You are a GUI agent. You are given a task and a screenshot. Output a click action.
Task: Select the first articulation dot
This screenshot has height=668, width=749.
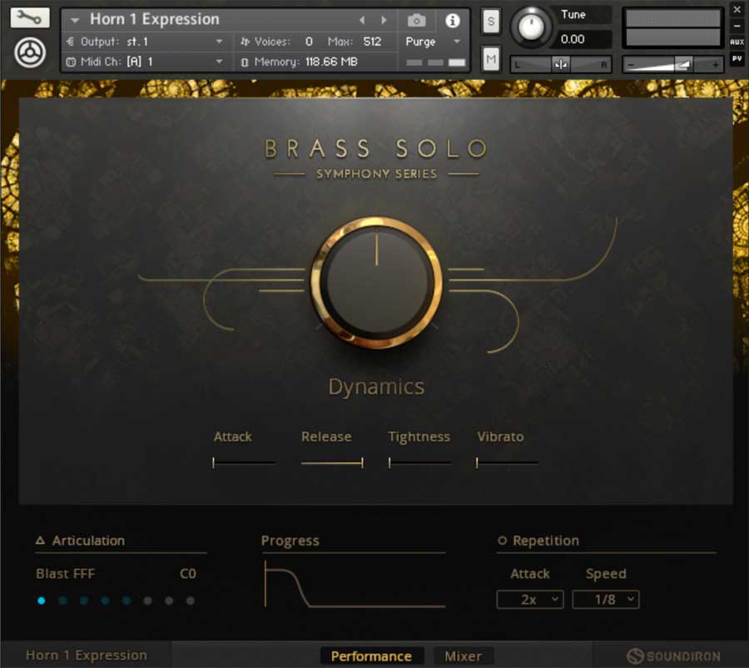[x=42, y=601]
